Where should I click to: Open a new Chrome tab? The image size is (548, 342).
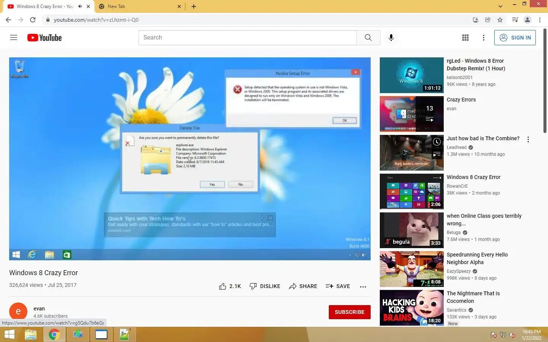(194, 6)
